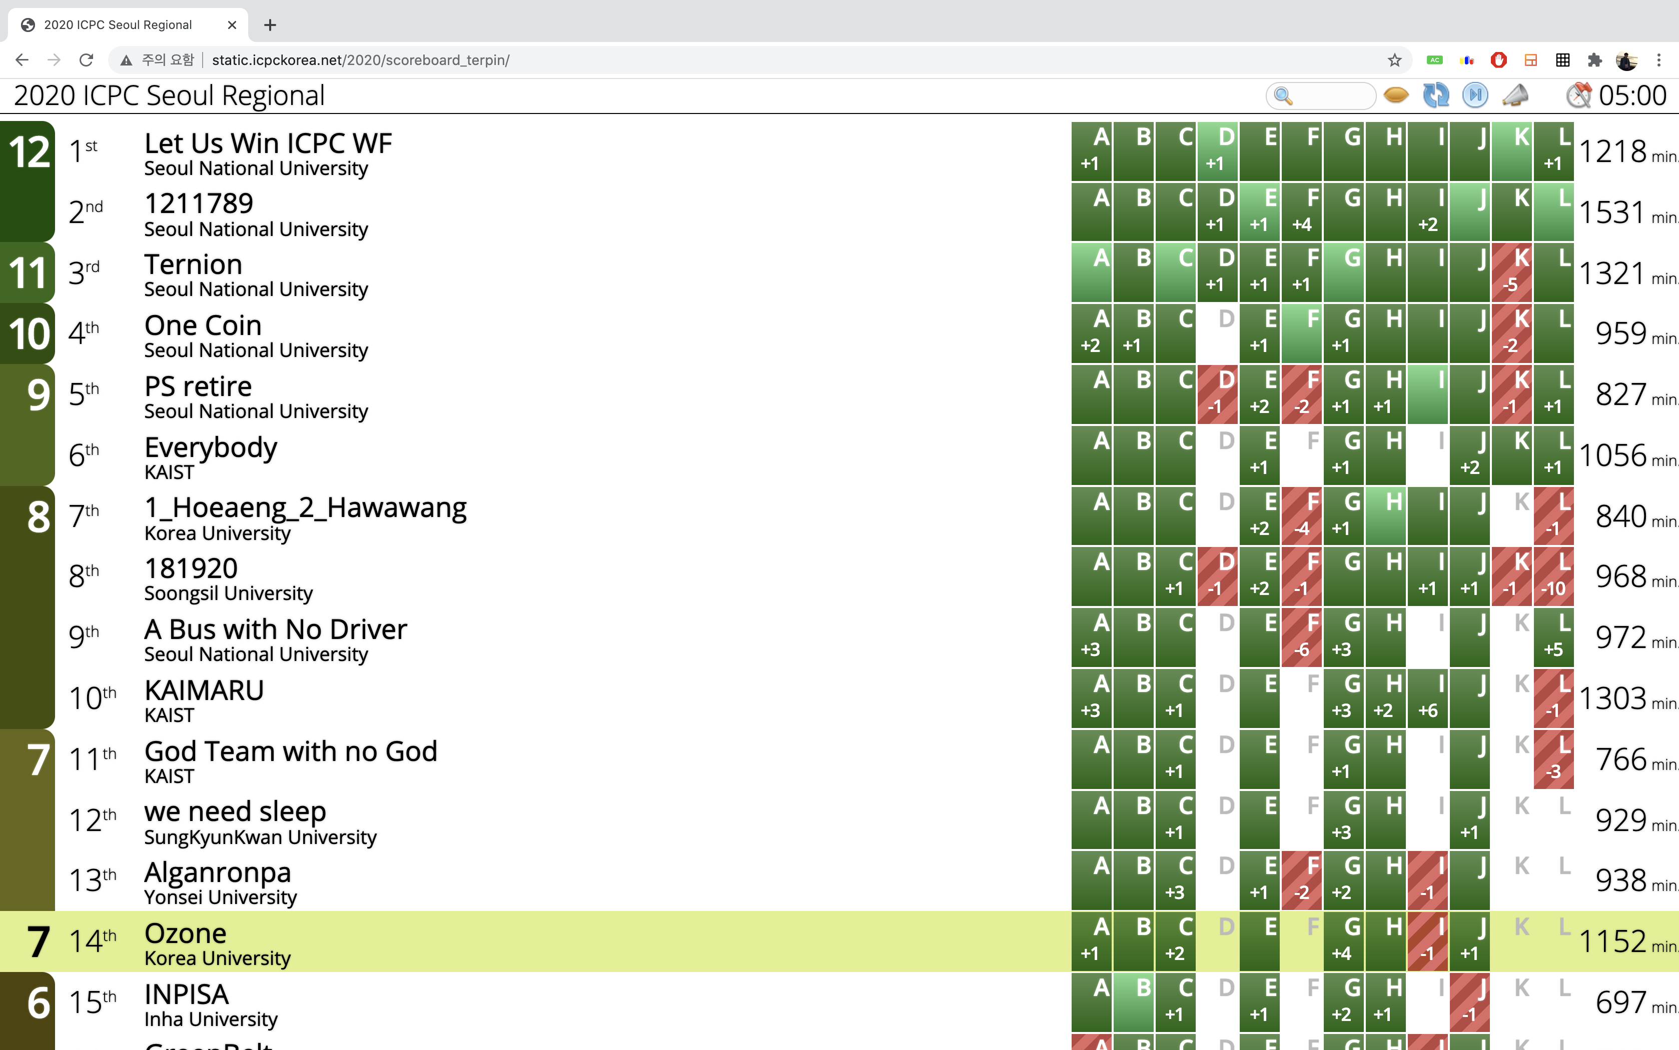Click the gold seed icon in scoreboard toolbar
The image size is (1679, 1050).
pos(1395,95)
